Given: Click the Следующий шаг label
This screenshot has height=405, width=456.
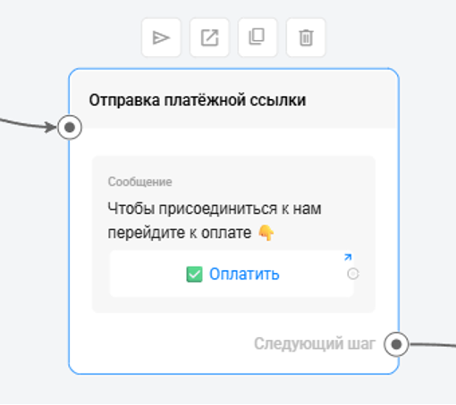Looking at the screenshot, I should coord(315,343).
